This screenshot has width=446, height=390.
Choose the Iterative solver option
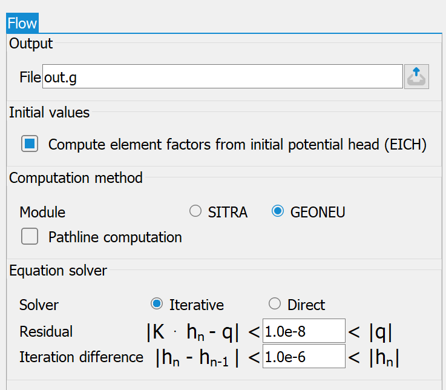pyautogui.click(x=157, y=304)
